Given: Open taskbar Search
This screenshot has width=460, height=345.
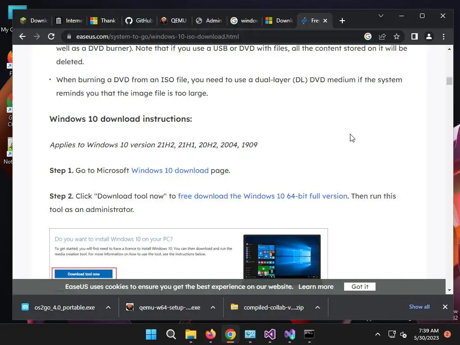Looking at the screenshot, I should click(x=171, y=334).
